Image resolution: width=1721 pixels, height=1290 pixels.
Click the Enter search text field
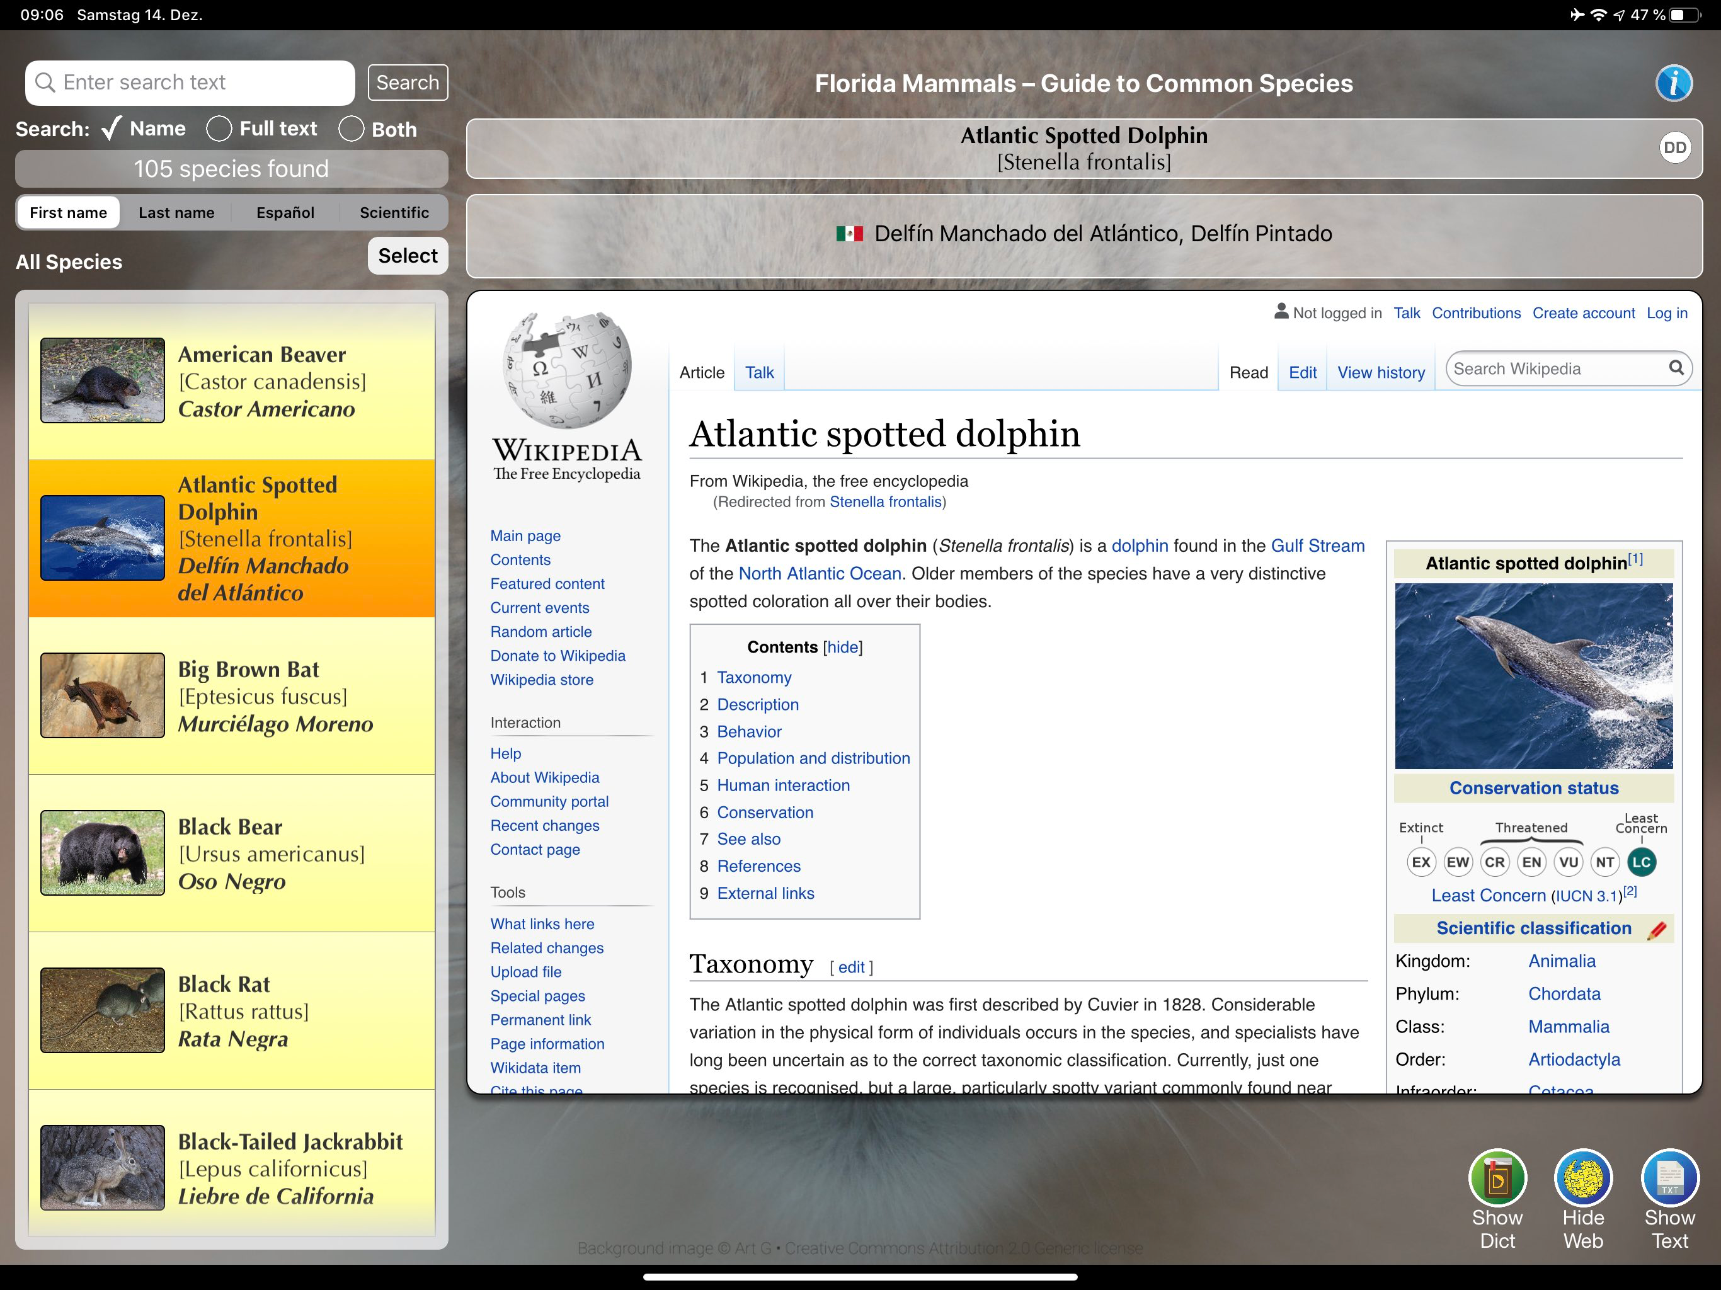tap(190, 83)
